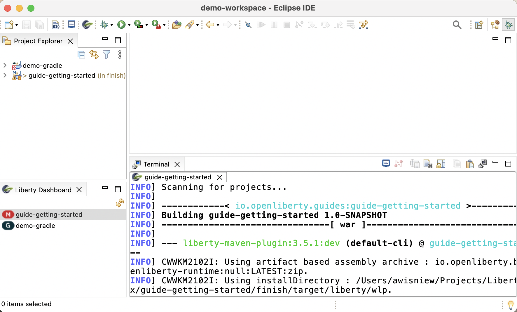
Task: Click Open a Terminal icon in Terminal view
Action: [x=386, y=164]
